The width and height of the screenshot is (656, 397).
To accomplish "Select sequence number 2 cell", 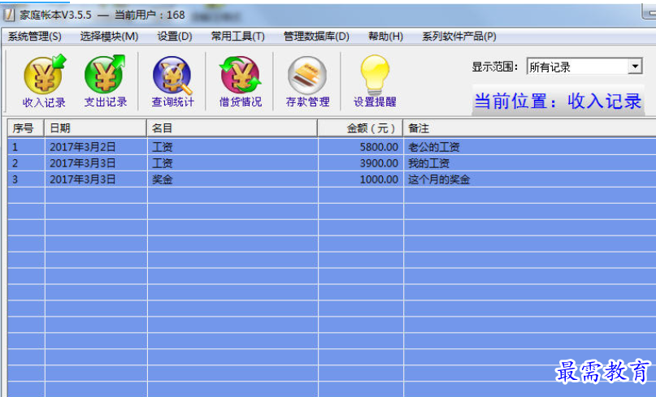I will pos(26,163).
